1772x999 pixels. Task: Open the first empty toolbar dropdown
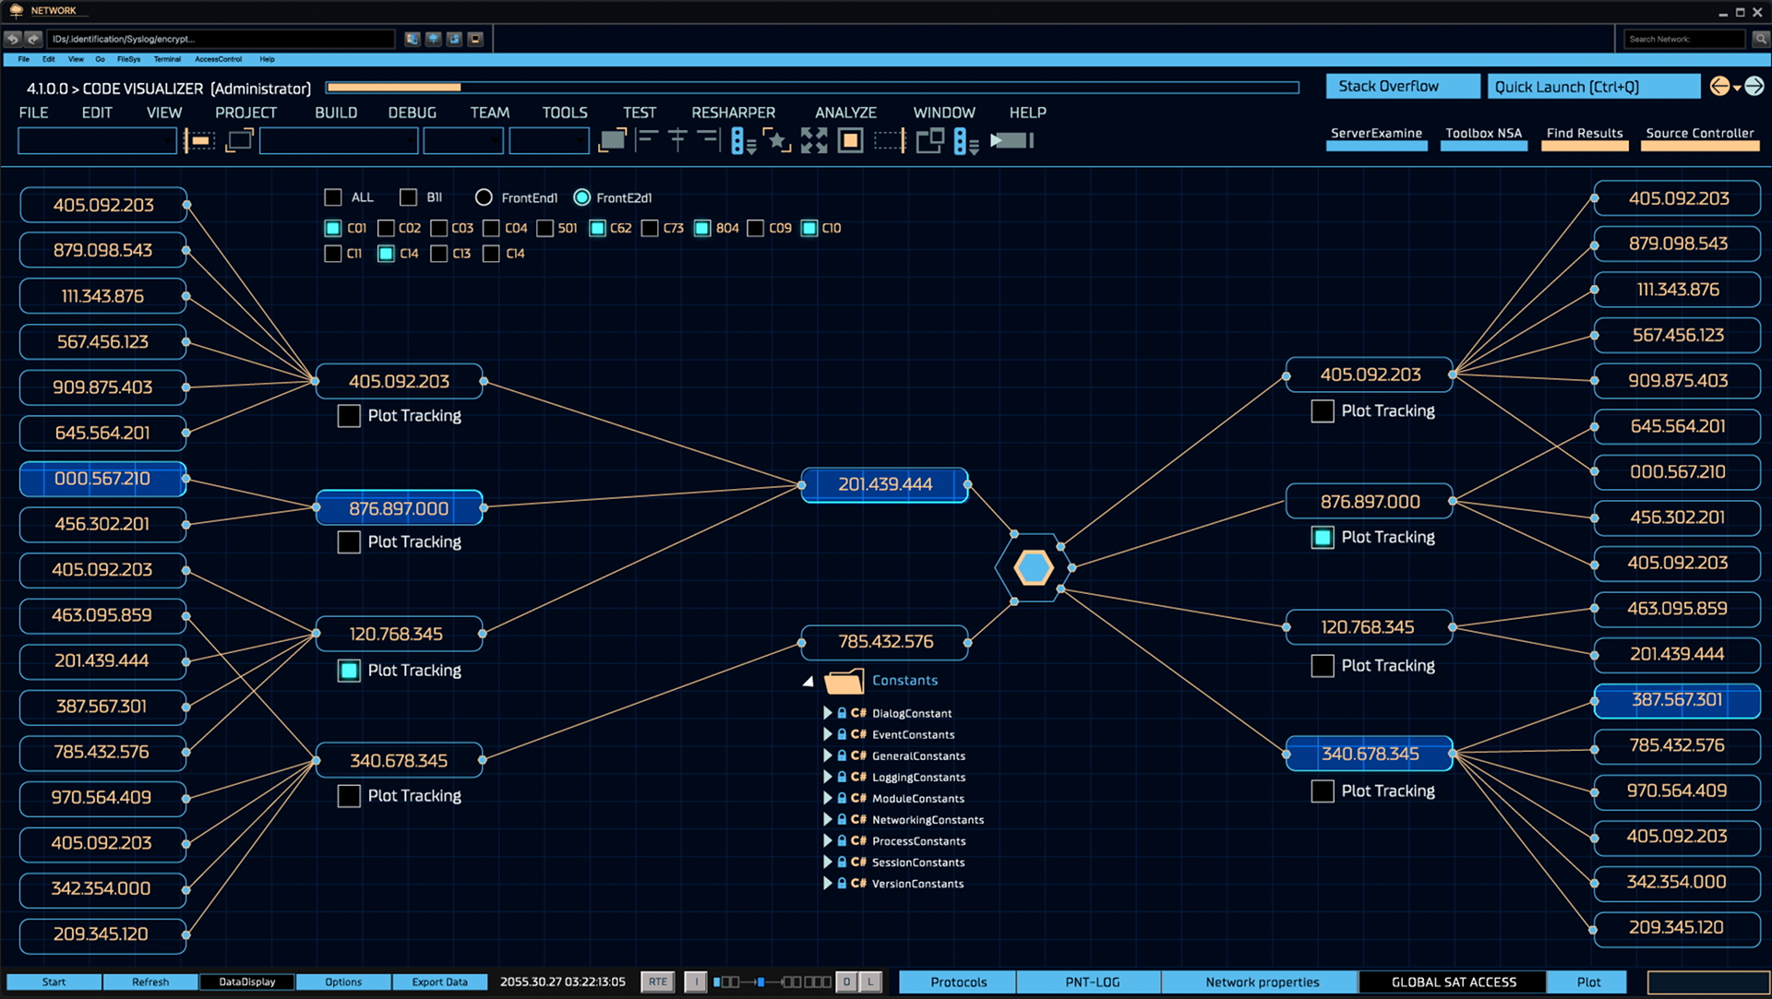[97, 141]
